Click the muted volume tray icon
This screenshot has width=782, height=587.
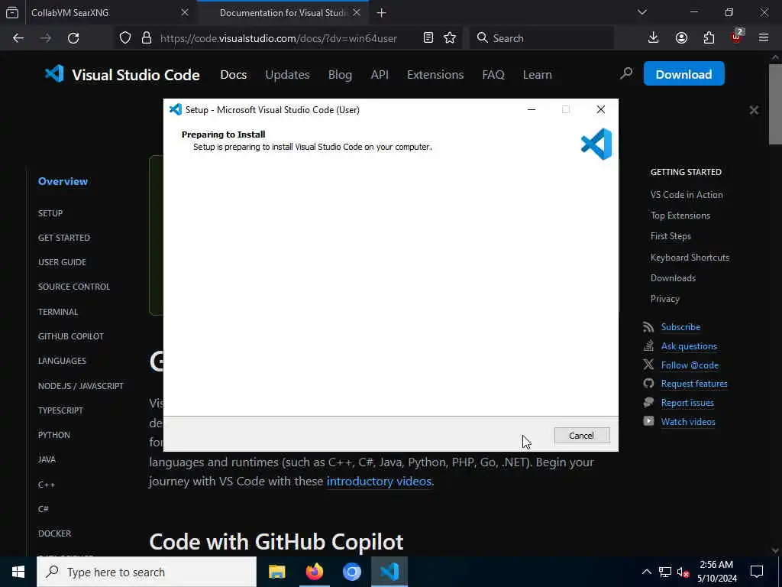click(683, 572)
